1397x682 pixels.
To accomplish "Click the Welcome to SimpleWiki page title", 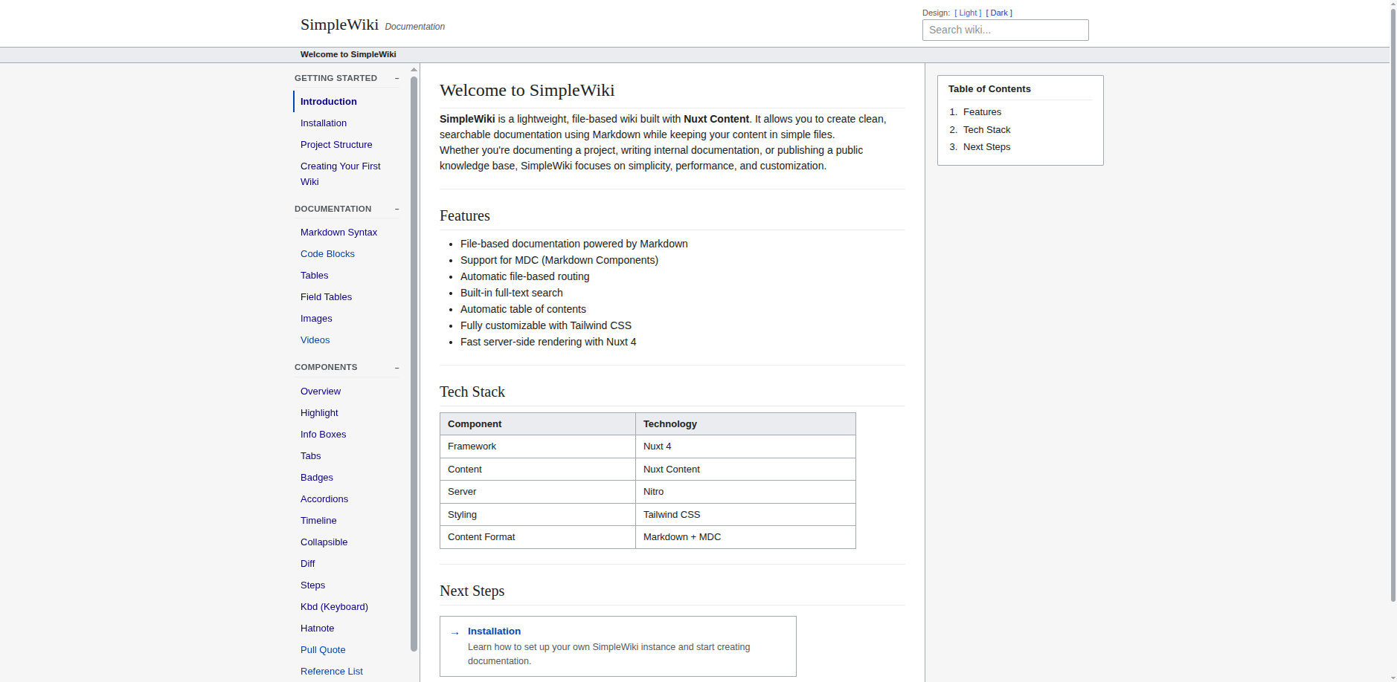I will 527,91.
